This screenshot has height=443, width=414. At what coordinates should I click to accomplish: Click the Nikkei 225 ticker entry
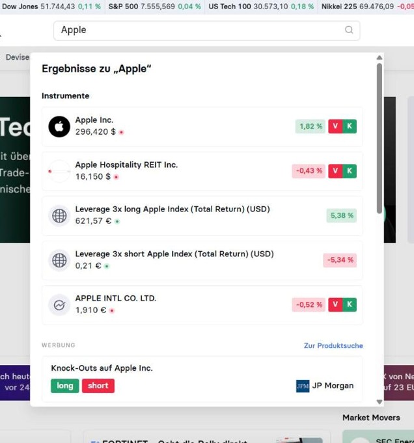[x=368, y=7]
